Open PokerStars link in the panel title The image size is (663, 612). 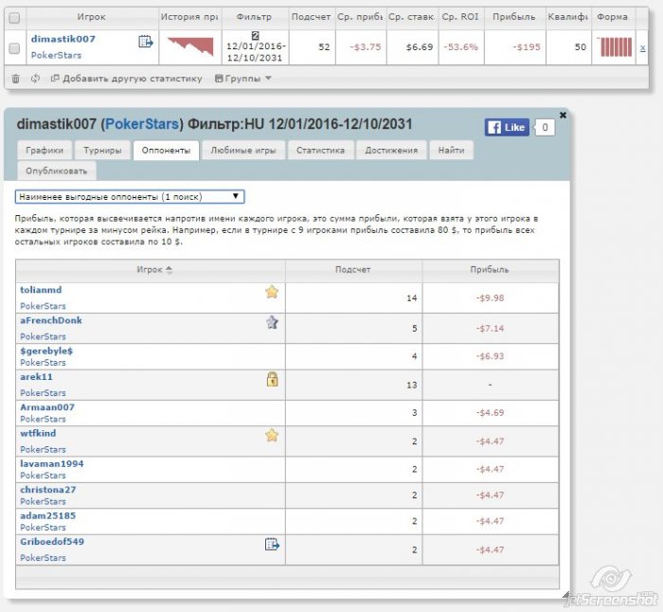click(142, 124)
